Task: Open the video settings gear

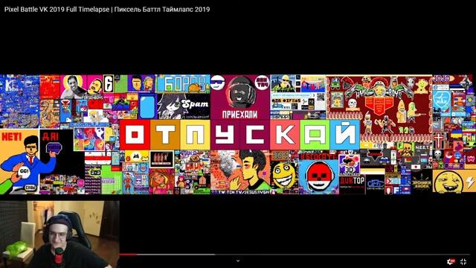Action: pos(451,261)
